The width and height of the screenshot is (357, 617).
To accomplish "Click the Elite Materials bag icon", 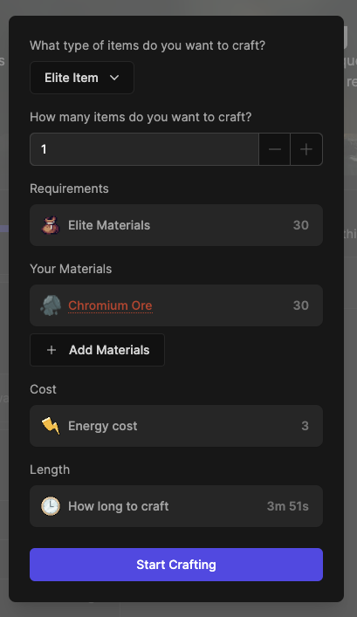I will [51, 225].
